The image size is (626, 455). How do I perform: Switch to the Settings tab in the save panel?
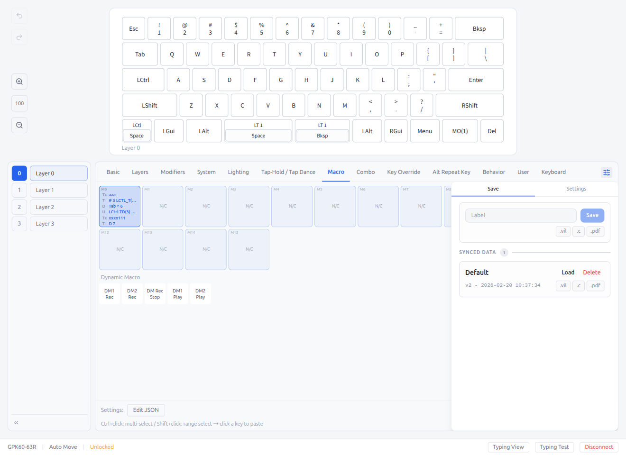pyautogui.click(x=576, y=188)
